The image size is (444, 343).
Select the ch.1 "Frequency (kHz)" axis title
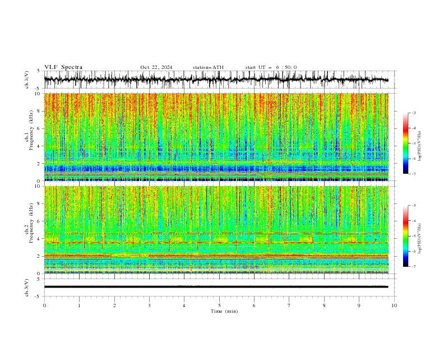[31, 130]
